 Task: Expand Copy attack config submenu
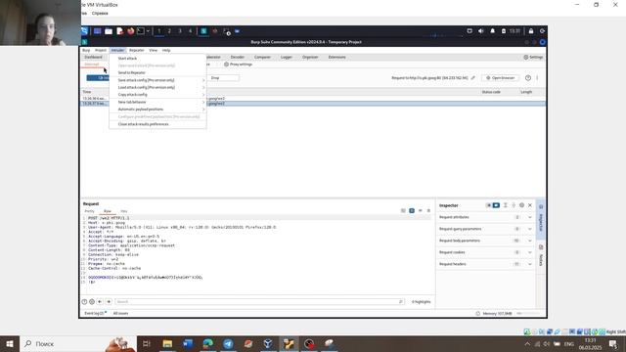(x=157, y=95)
